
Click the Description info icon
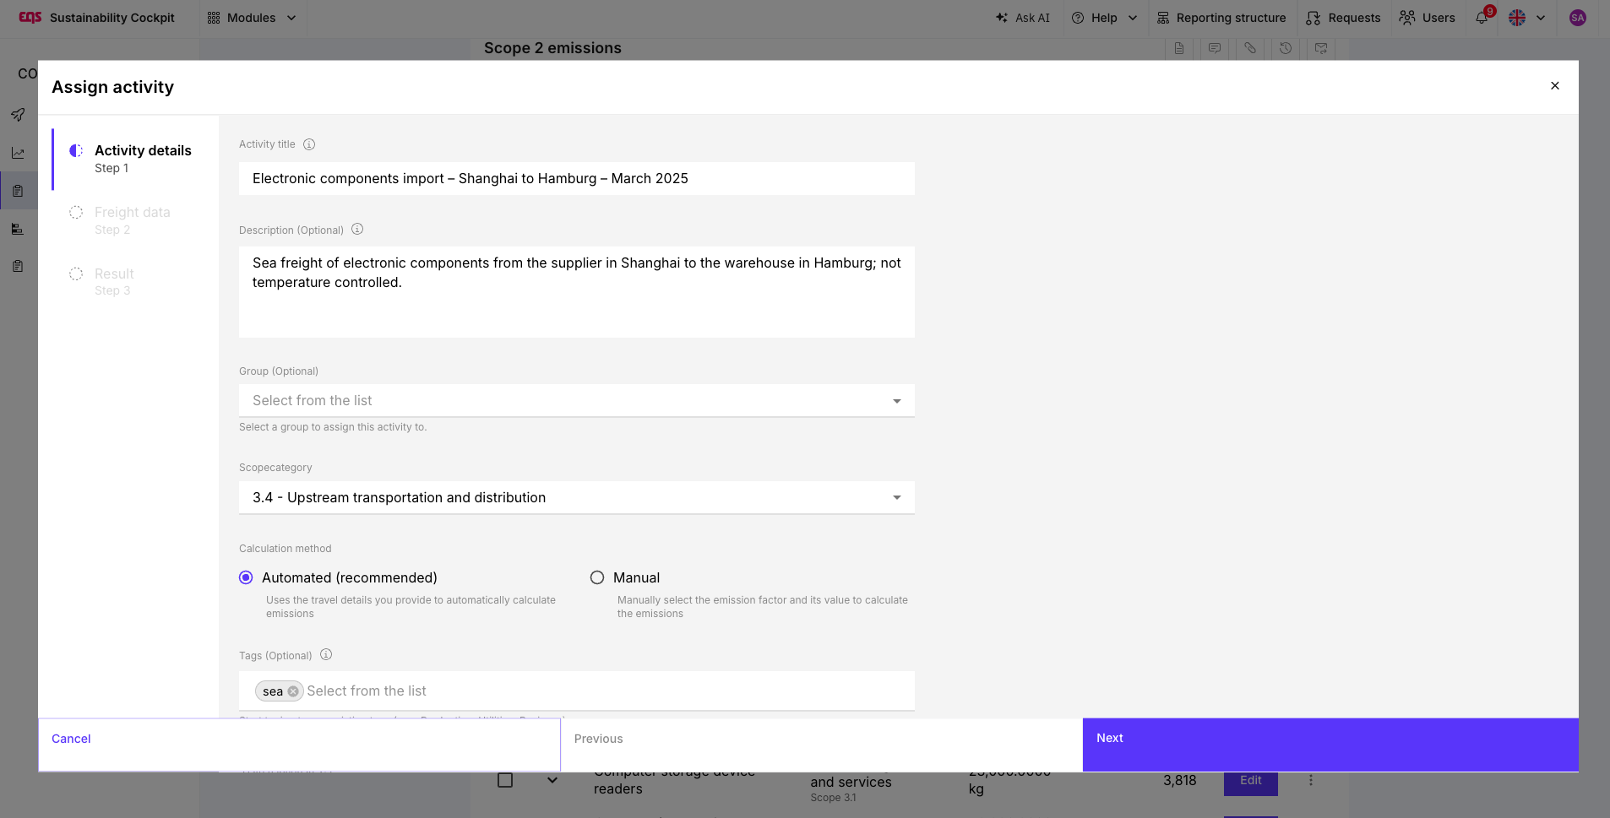[357, 230]
